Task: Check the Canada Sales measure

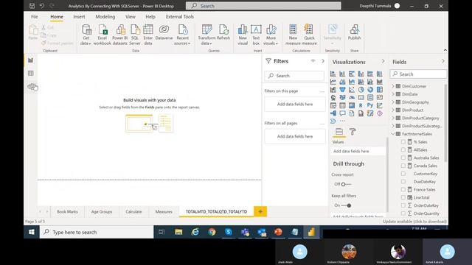Action: pyautogui.click(x=403, y=166)
